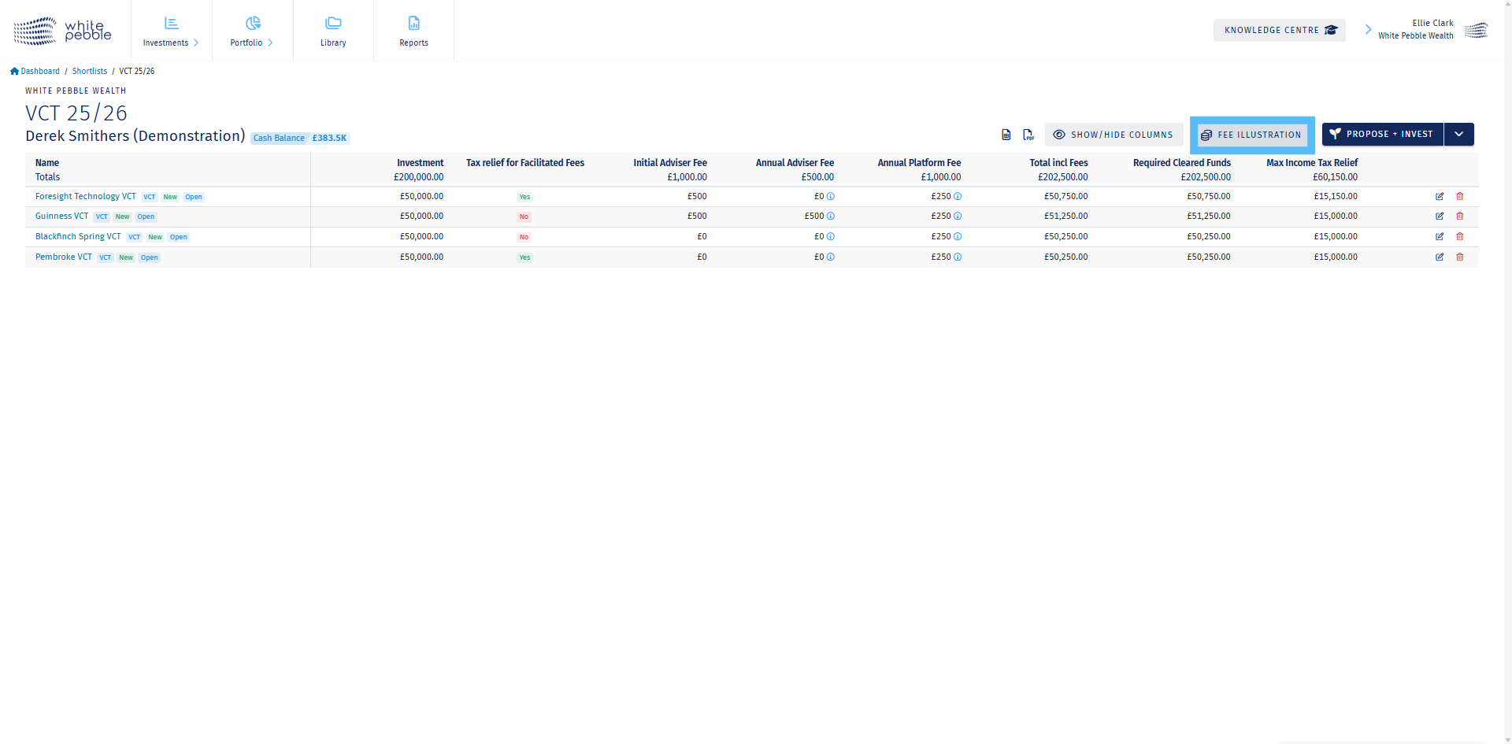Edit the Foresight Technology VCT row
The height and width of the screenshot is (744, 1512).
1440,197
